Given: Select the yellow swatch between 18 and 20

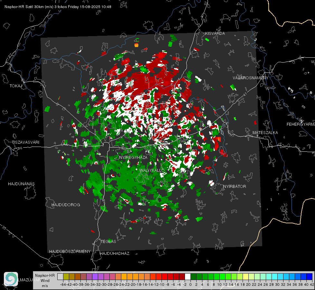Looking at the screenshot, I should [x=246, y=276].
